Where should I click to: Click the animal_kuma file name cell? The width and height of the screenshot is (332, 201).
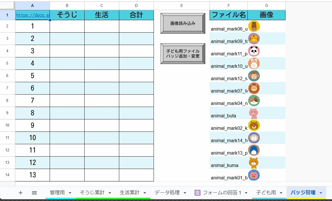(229, 162)
